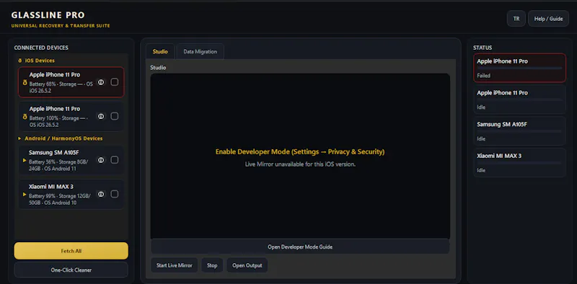Click the Android arrow icon beside Xiaomi MI MAX 3
Viewport: 577px width, 284px height.
[x=25, y=194]
